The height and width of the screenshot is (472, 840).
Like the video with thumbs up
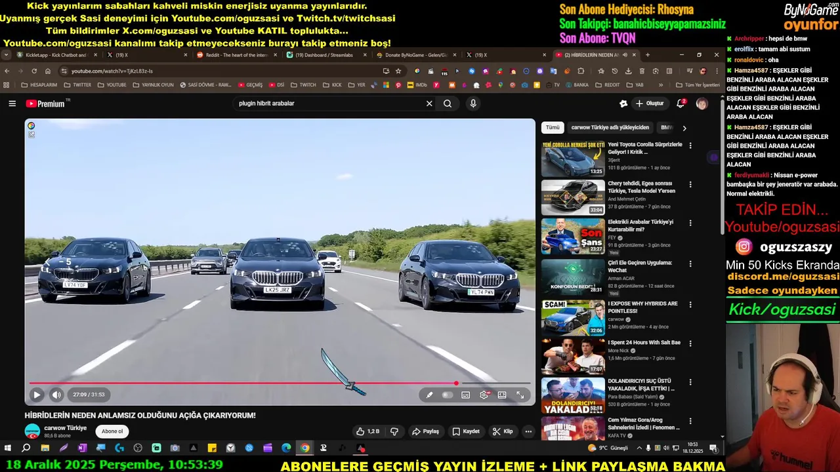(x=367, y=431)
